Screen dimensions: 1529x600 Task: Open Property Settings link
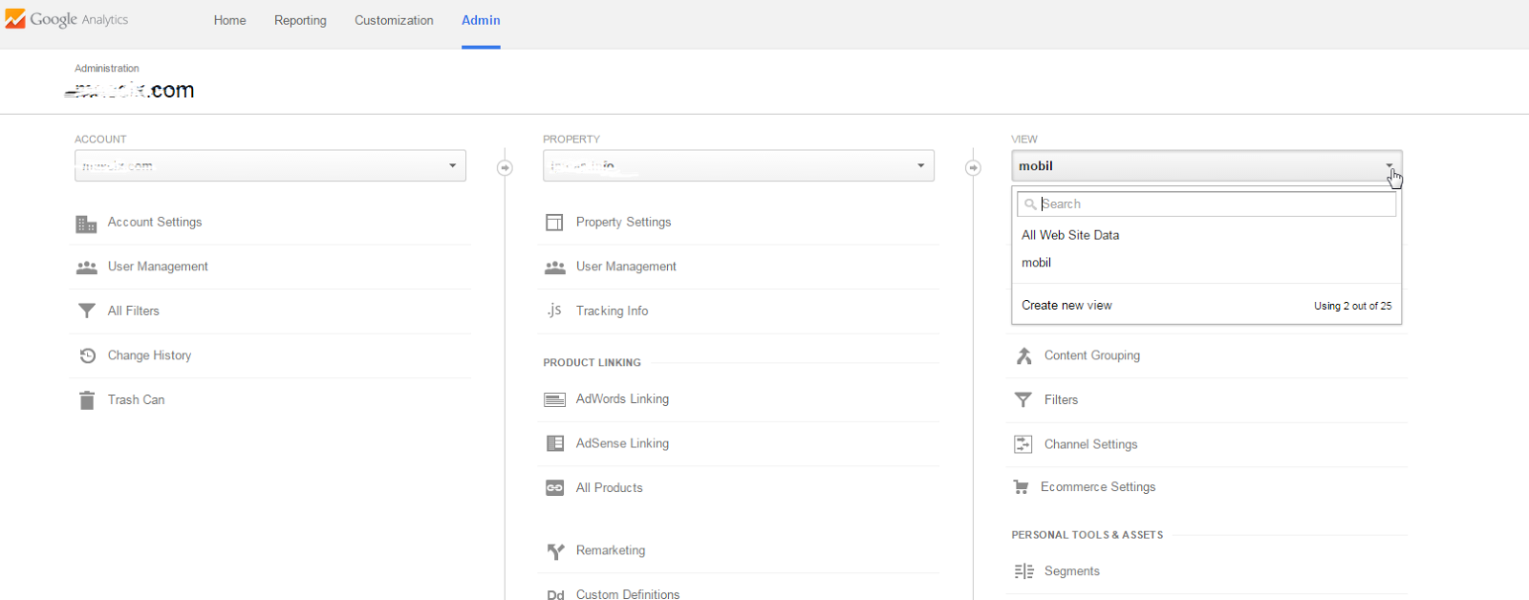(623, 222)
